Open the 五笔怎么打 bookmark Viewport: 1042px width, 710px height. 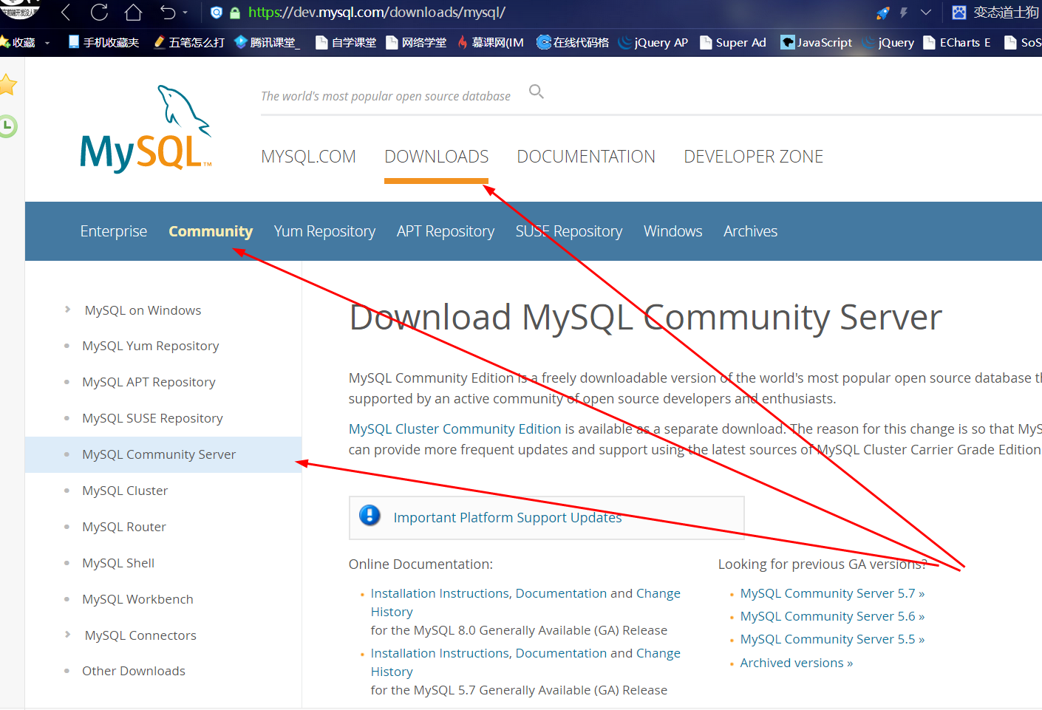click(188, 42)
